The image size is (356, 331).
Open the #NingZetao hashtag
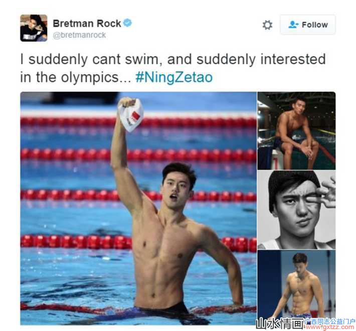174,77
